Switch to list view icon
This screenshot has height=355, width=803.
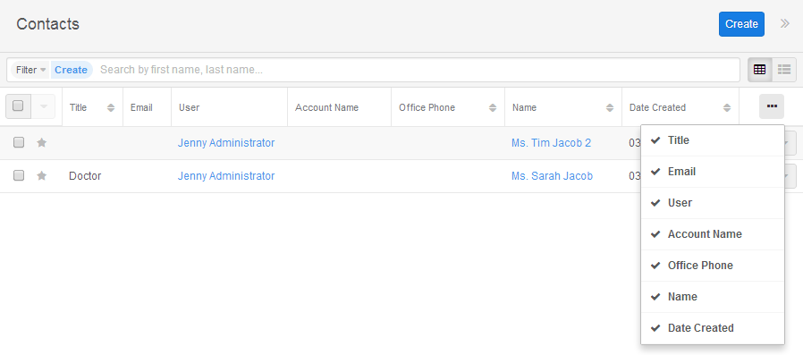point(784,70)
